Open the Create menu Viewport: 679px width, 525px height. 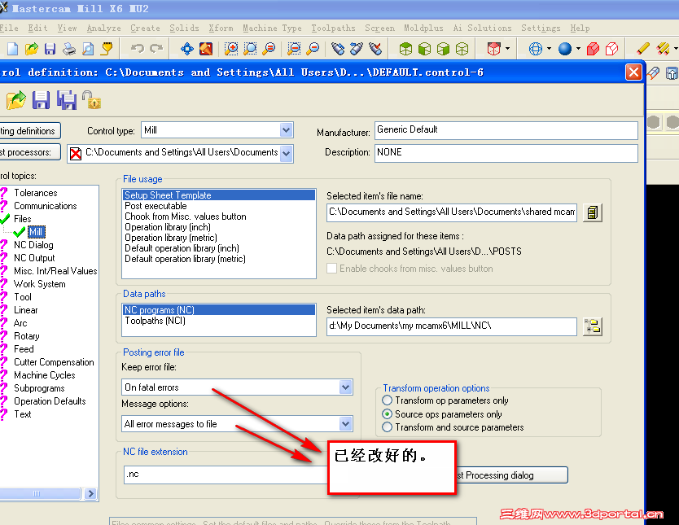point(145,28)
